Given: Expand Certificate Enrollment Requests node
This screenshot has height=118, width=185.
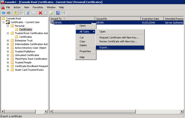Looking at the screenshot, I should pyautogui.click(x=8, y=66).
